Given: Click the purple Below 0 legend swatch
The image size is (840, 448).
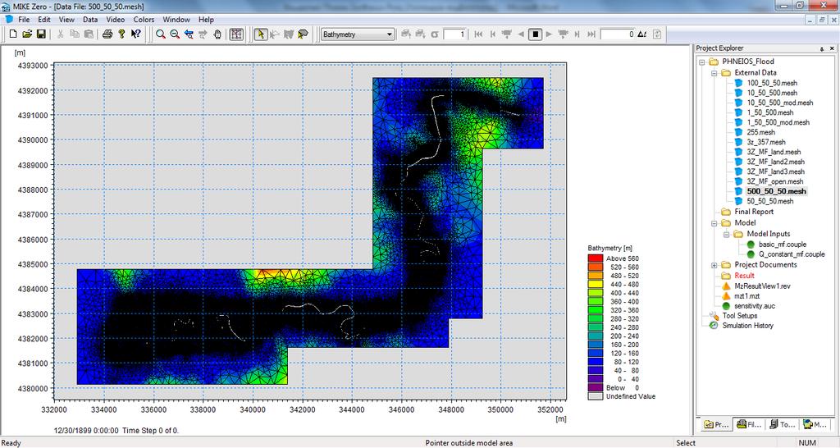Looking at the screenshot, I should coord(596,387).
